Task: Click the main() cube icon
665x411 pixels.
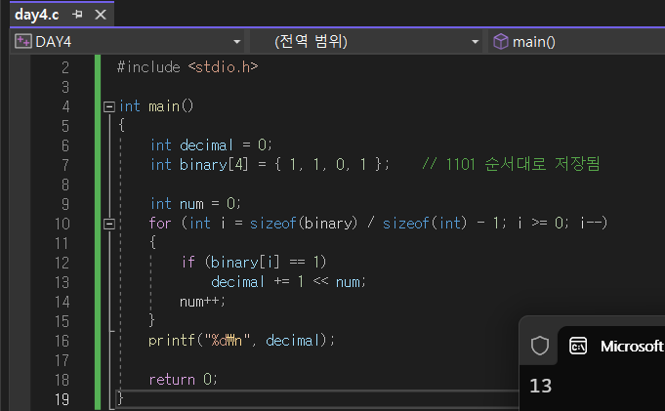Action: pos(500,41)
